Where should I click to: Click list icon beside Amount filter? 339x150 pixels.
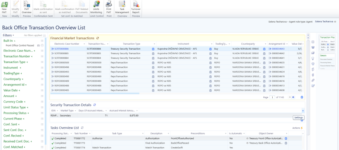[x=42, y=96]
